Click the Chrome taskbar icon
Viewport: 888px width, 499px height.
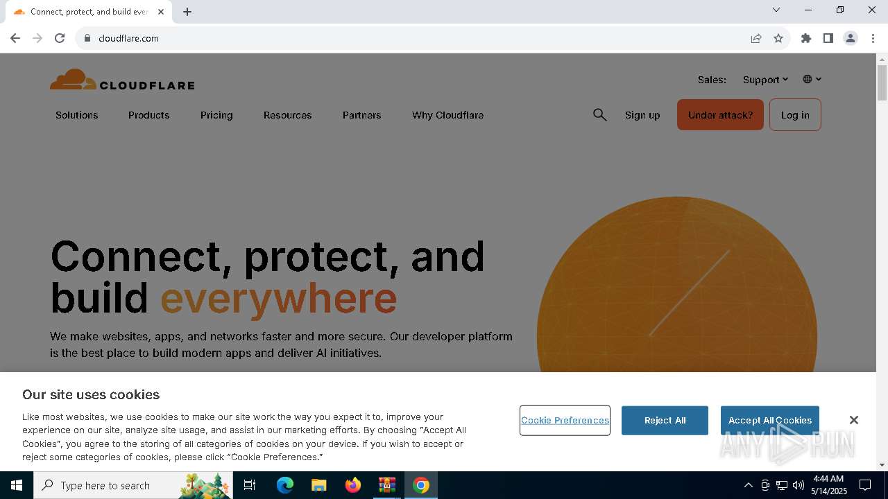[420, 485]
